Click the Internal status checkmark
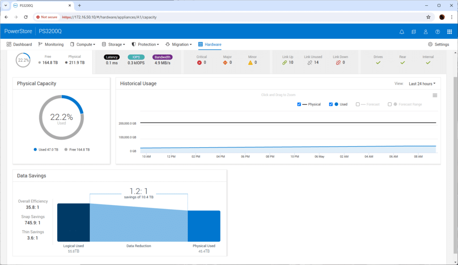The height and width of the screenshot is (265, 458). 428,63
